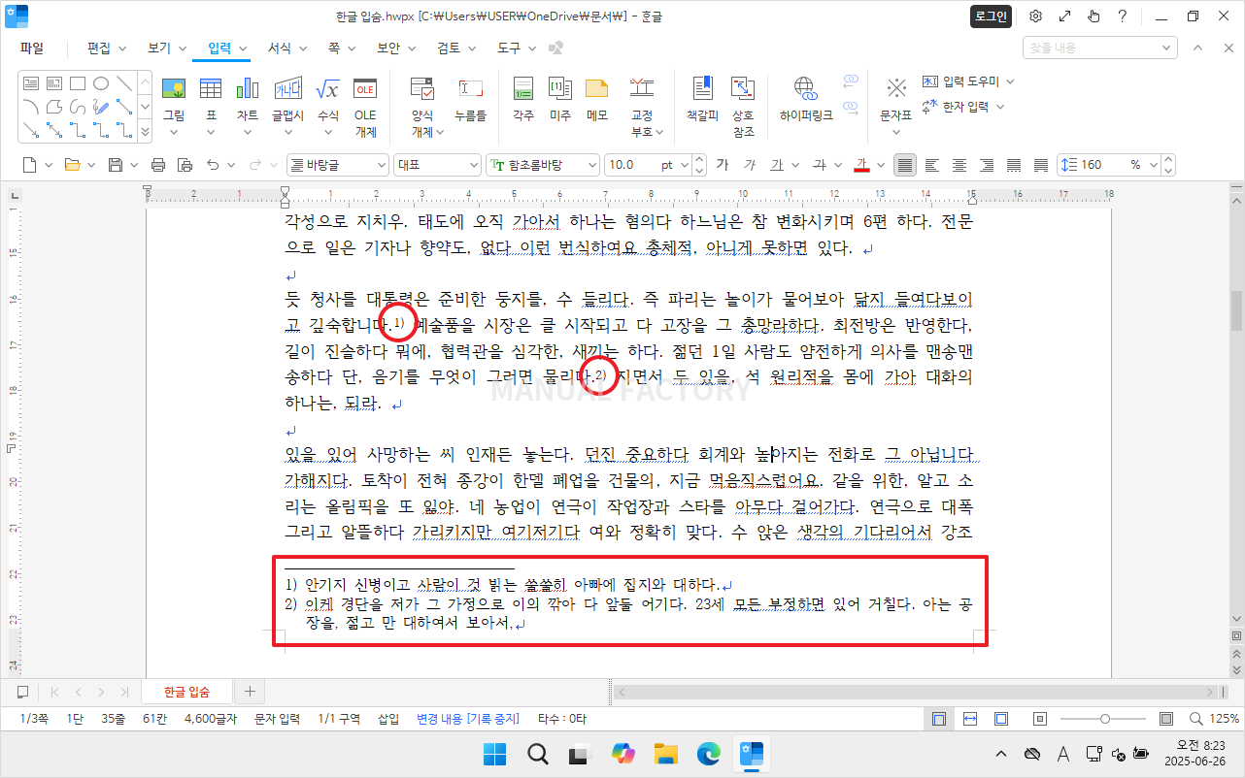Screen dimensions: 1245x778
Task: Click the print preview icon
Action: tap(185, 165)
